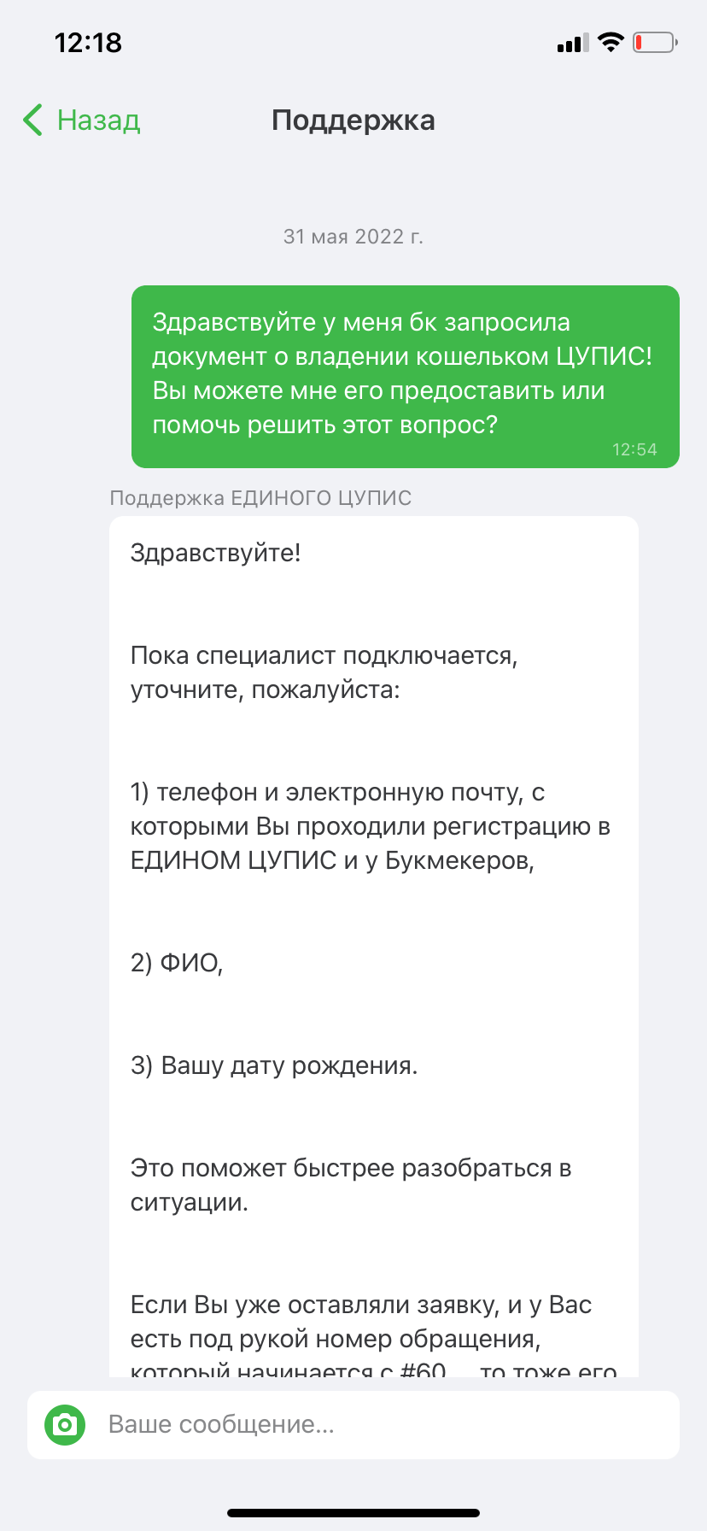Viewport: 707px width, 1531px height.
Task: Tap the Это поможет быстрее разобраться paragraph
Action: (x=351, y=1185)
